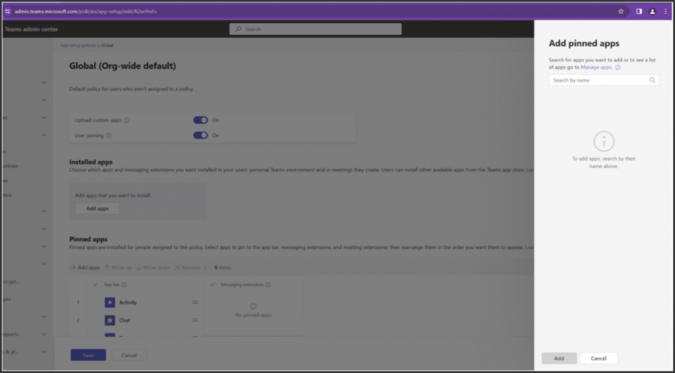Image resolution: width=675 pixels, height=373 pixels.
Task: Click the Activity app bell icon
Action: (110, 303)
